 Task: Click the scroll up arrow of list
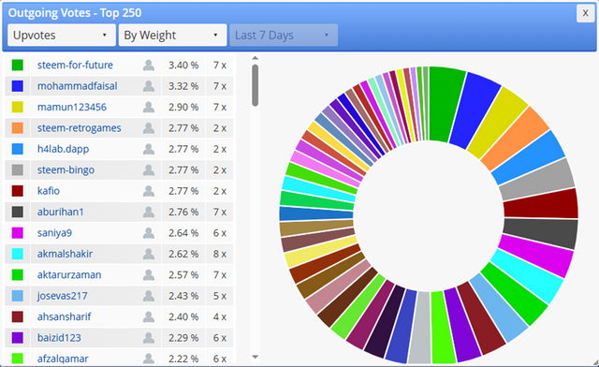tap(256, 58)
